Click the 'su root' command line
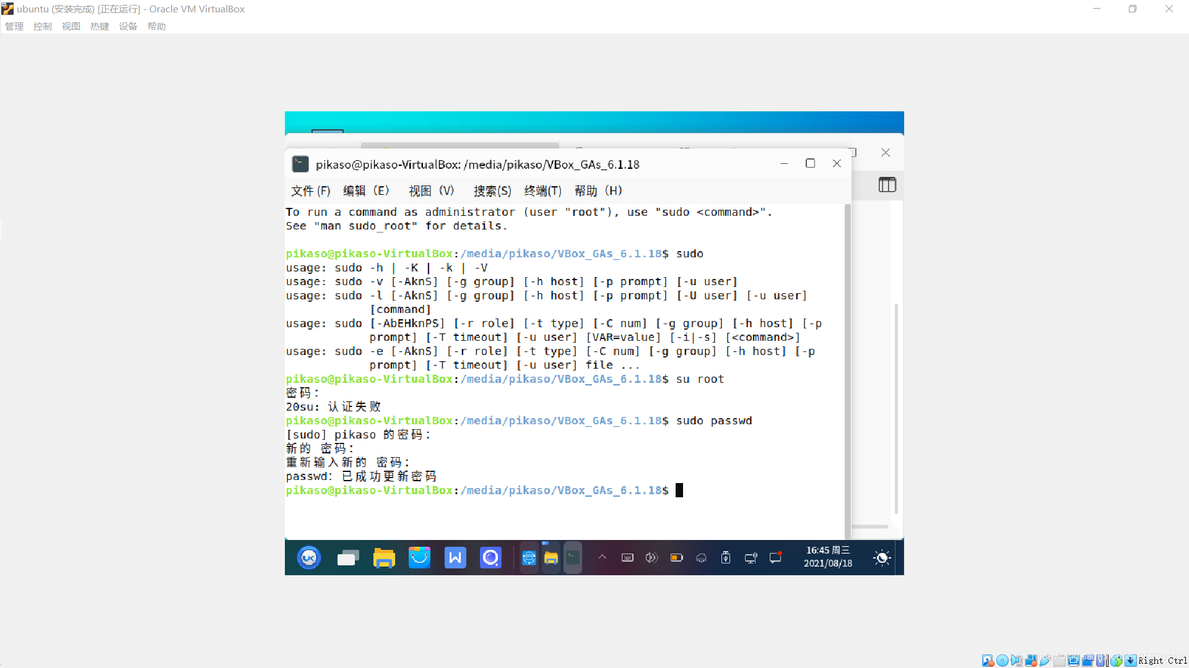Image resolution: width=1189 pixels, height=668 pixels. click(505, 379)
